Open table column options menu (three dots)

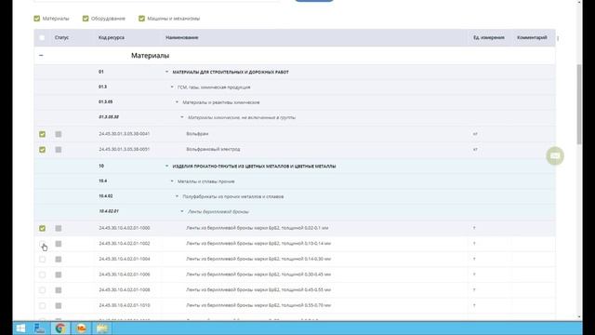558,38
